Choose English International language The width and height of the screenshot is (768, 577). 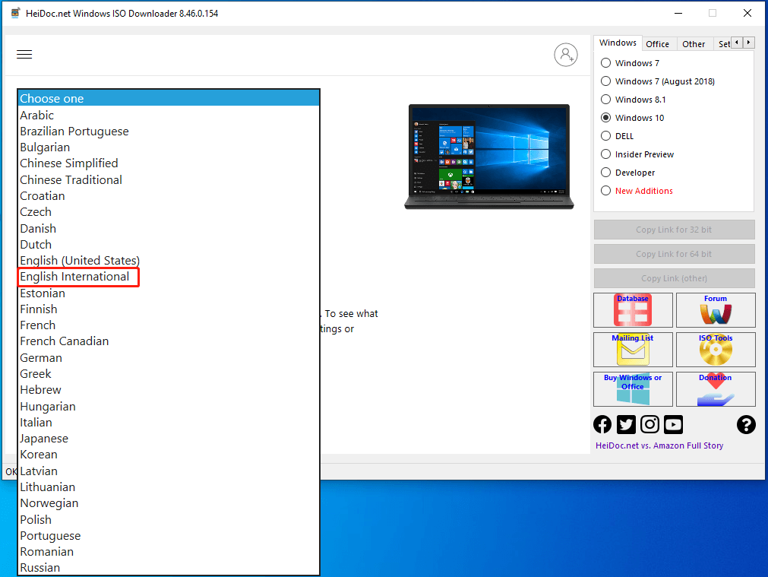pos(169,277)
